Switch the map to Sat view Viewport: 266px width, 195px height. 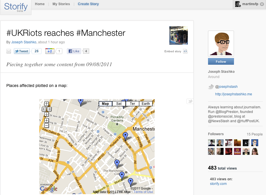coord(119,104)
